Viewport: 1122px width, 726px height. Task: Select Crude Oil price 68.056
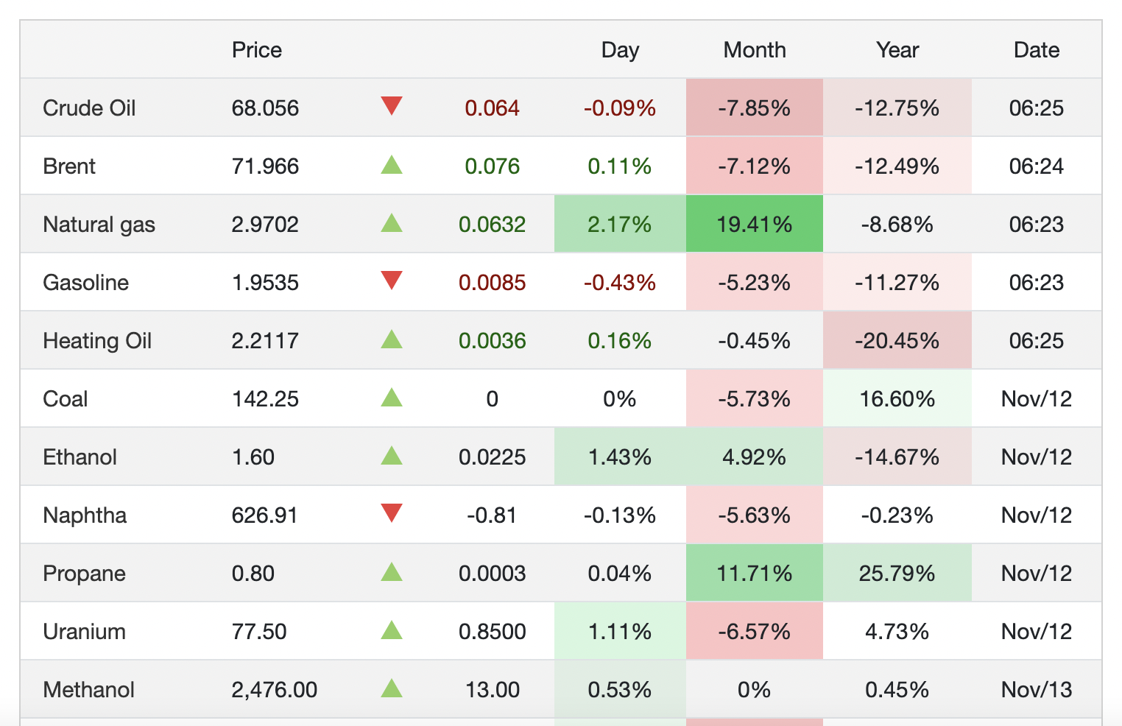[x=265, y=108]
